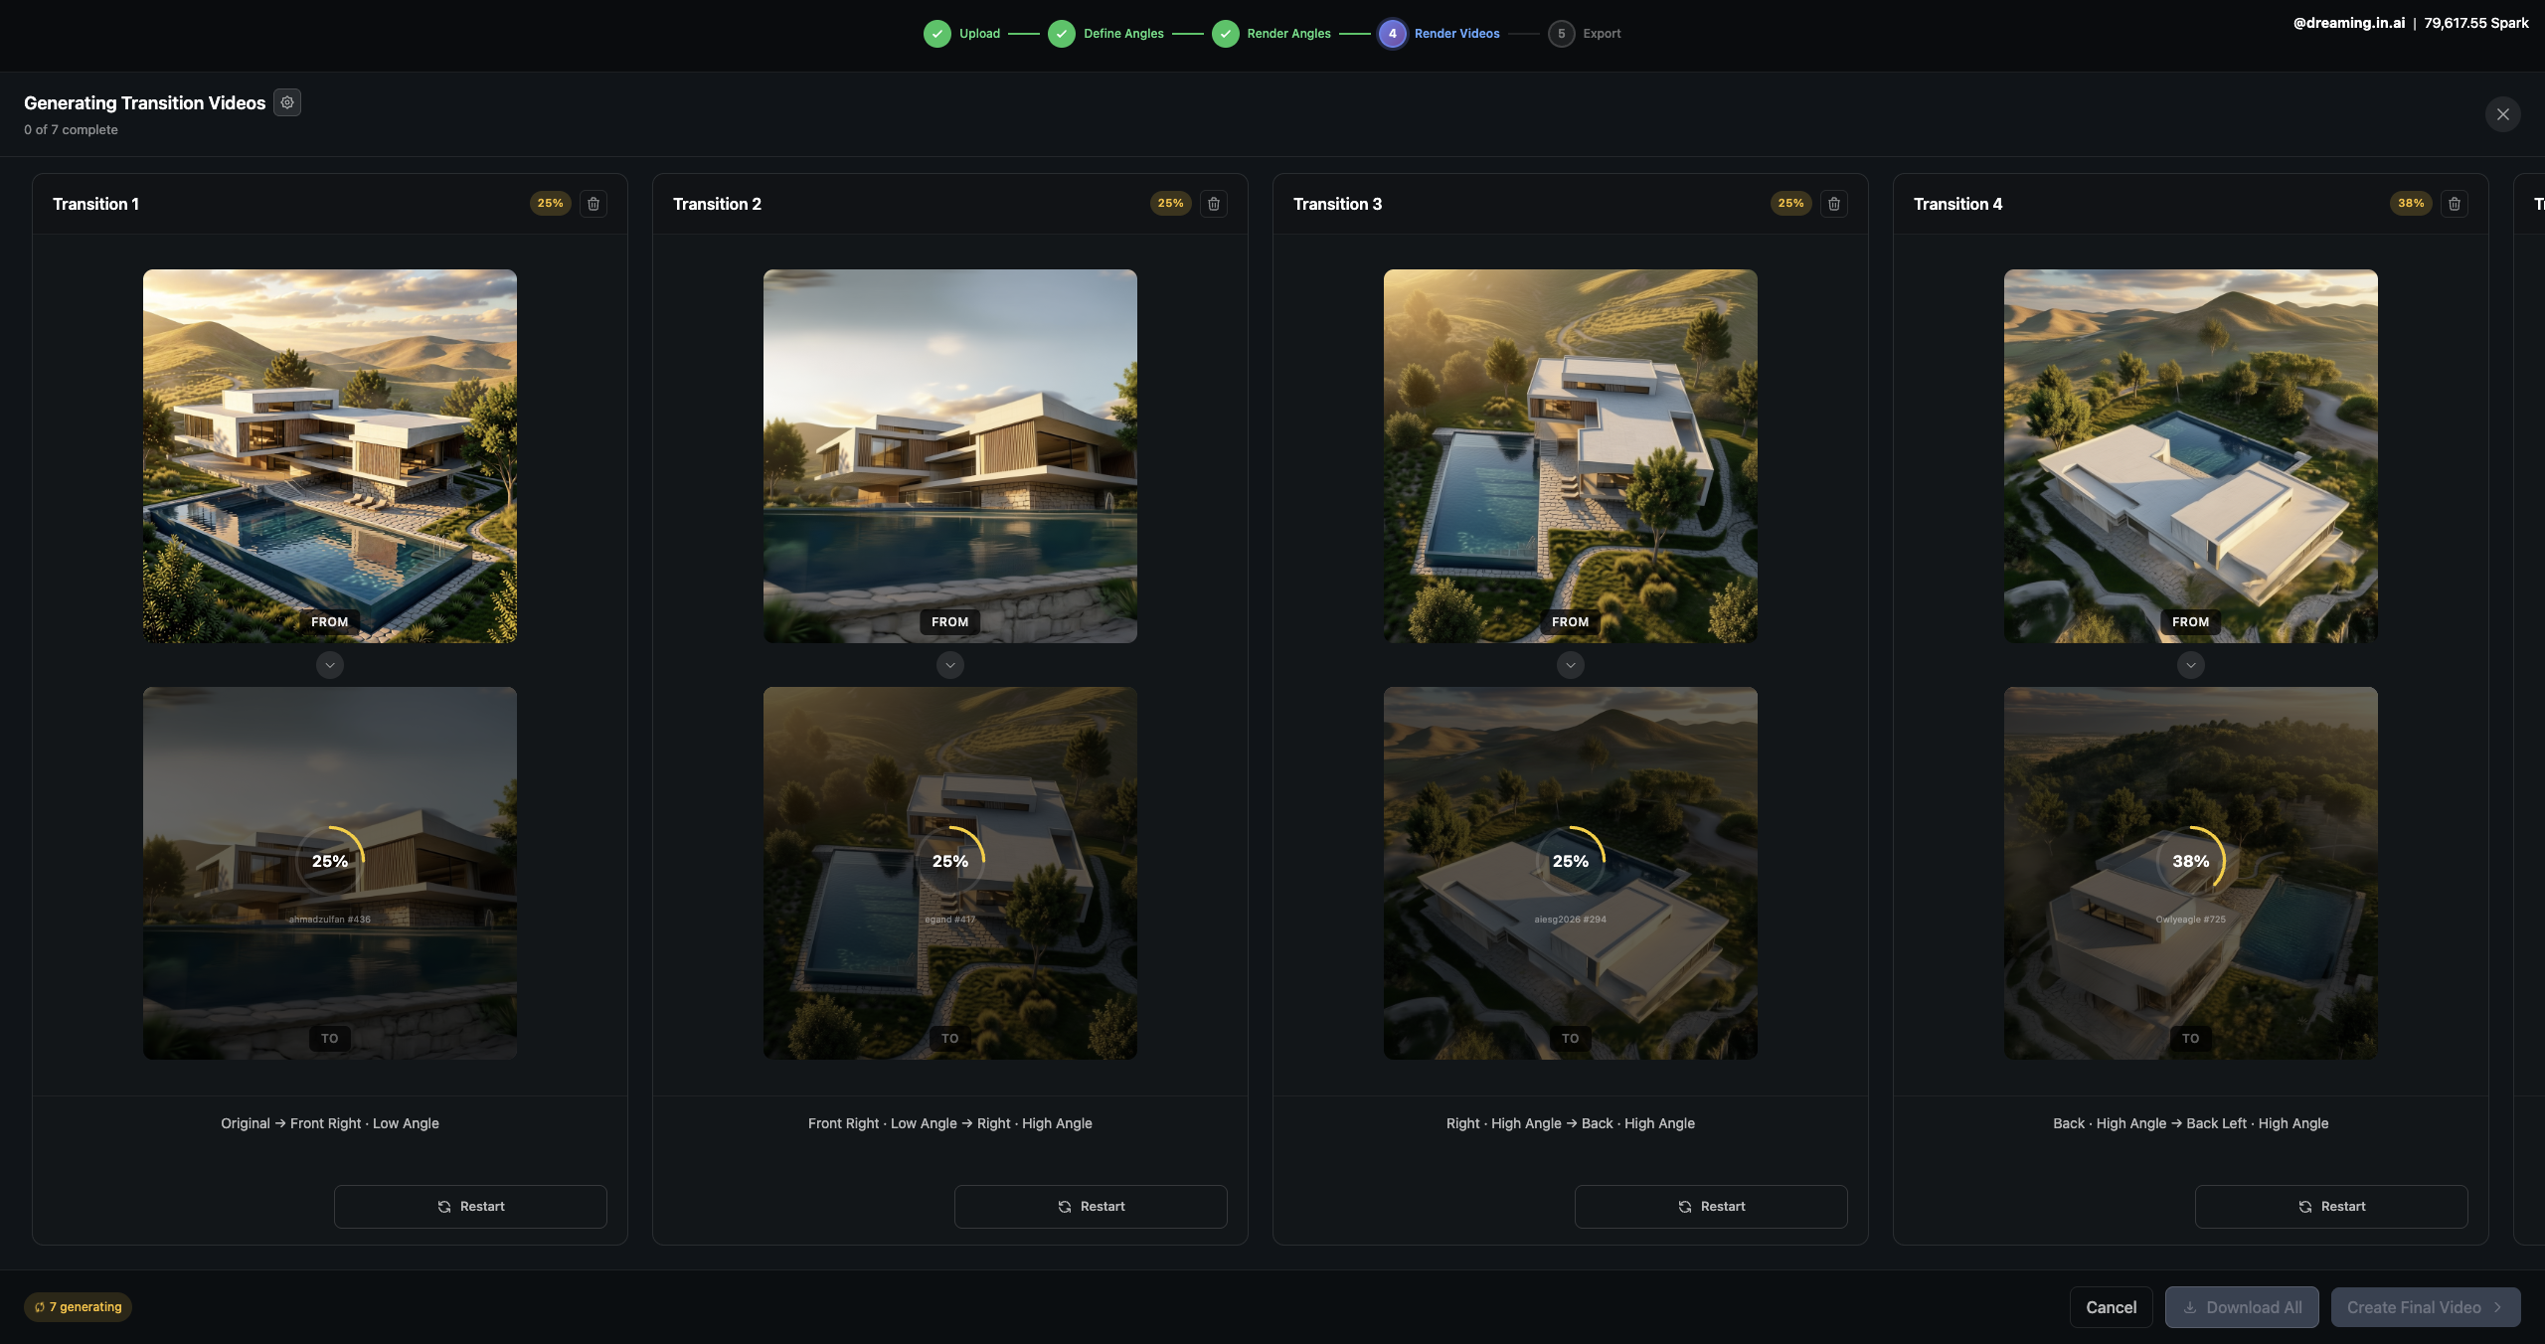
Task: Expand the chevron between Transition 1 images
Action: (329, 664)
